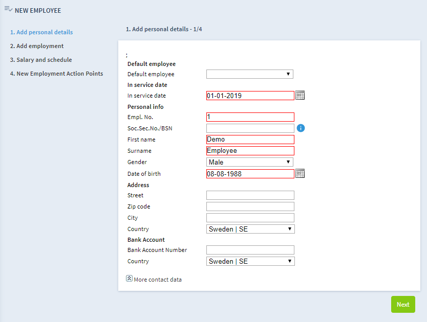Click the green Next button
This screenshot has width=427, height=322.
click(x=403, y=304)
